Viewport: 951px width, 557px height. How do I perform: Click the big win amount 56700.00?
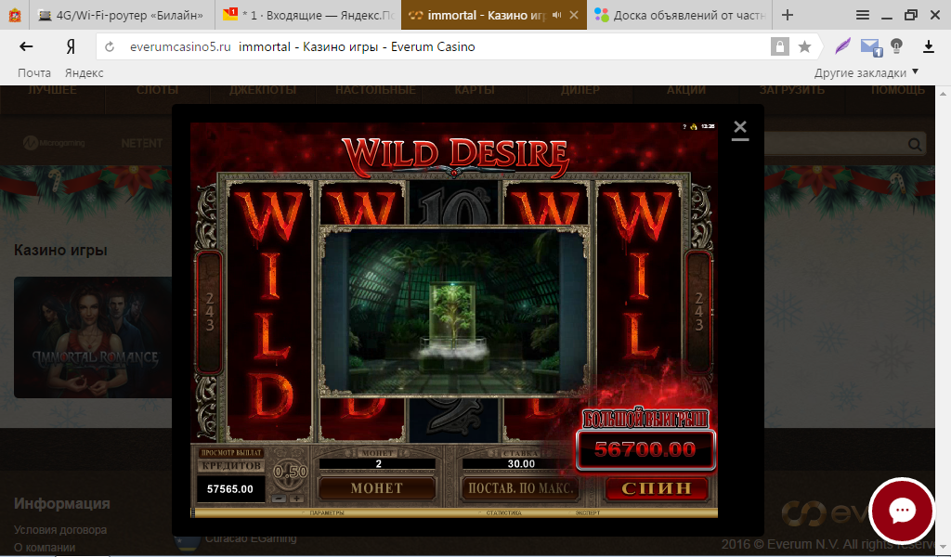point(645,449)
